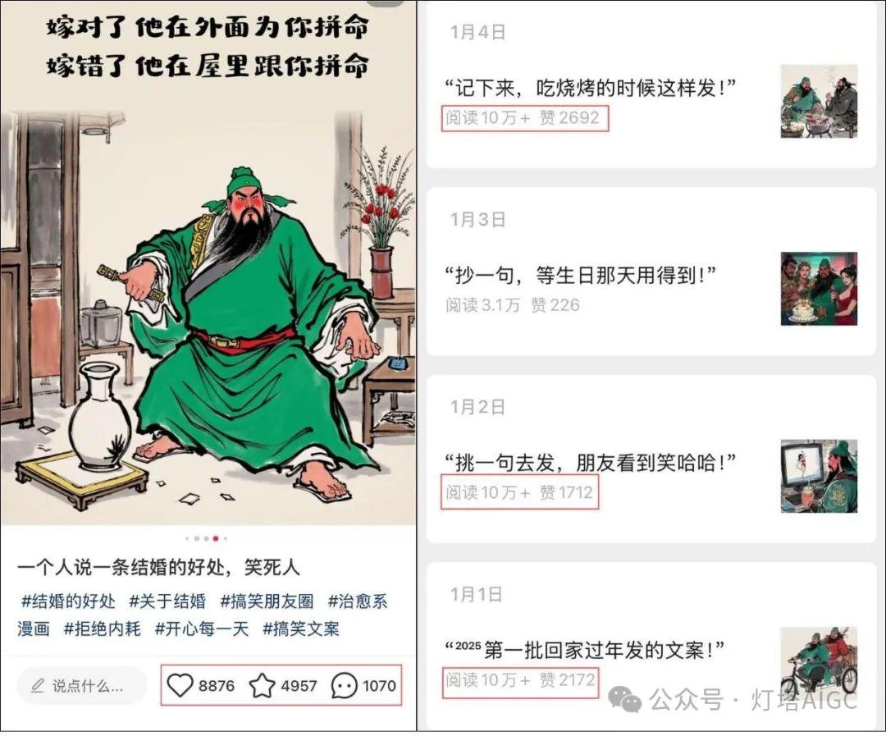Open the #拒绝内耗 hashtag
The height and width of the screenshot is (736, 886).
[103, 629]
